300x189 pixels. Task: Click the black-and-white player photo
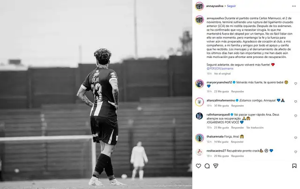point(96,94)
